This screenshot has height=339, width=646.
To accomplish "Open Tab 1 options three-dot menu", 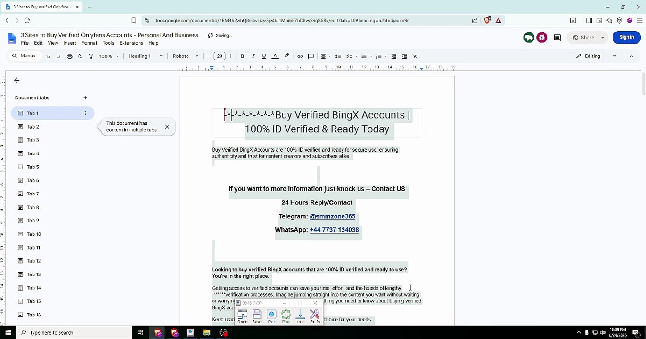I will 85,113.
